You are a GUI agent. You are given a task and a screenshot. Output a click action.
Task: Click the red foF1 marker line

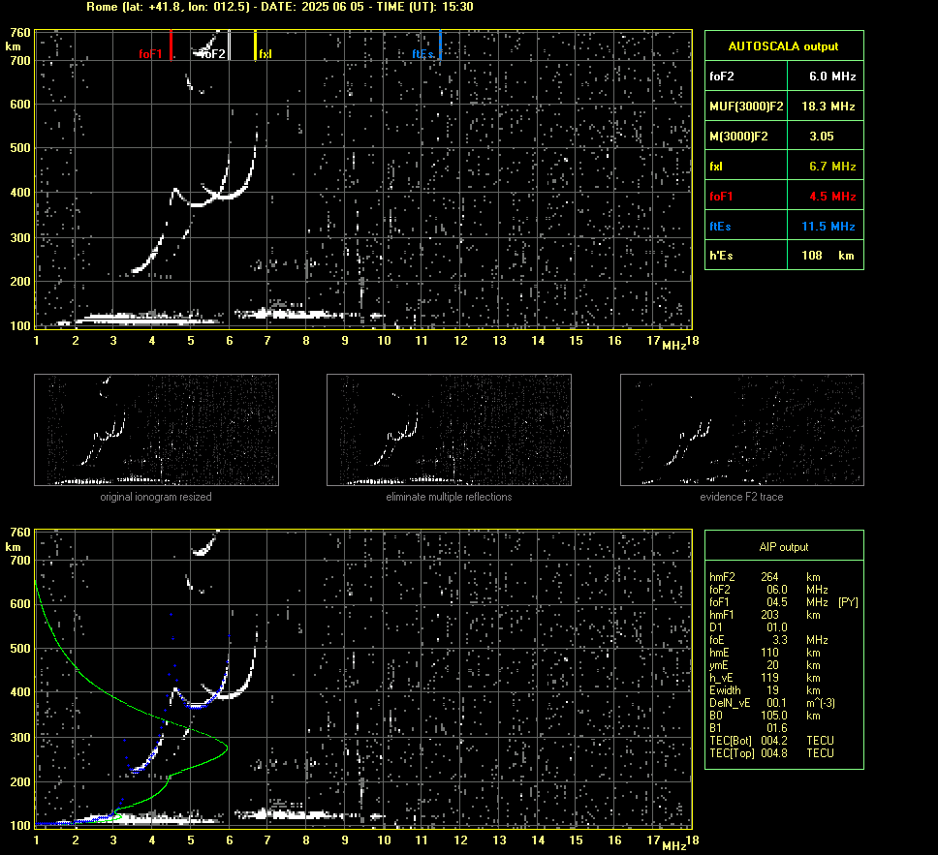(172, 45)
